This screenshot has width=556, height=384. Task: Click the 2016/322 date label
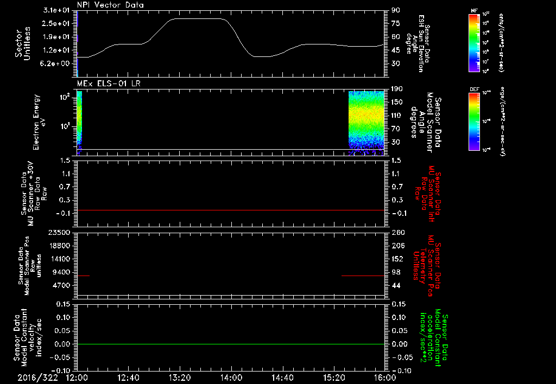[38, 377]
